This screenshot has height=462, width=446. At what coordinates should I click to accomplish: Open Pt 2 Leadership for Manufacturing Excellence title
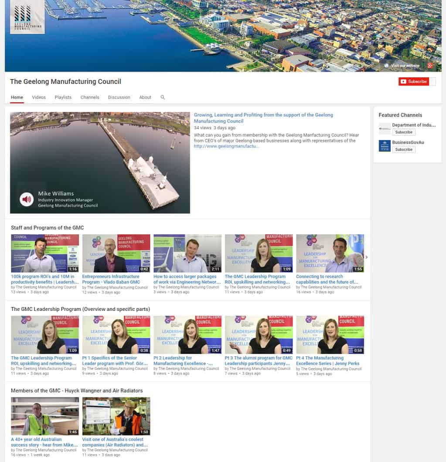coord(183,360)
